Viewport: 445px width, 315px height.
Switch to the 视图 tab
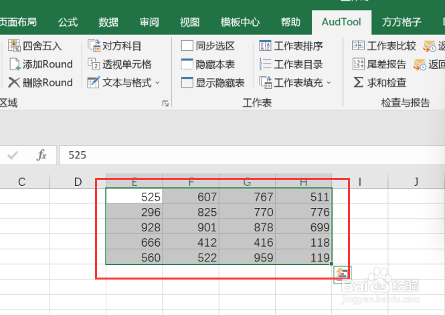pyautogui.click(x=189, y=22)
